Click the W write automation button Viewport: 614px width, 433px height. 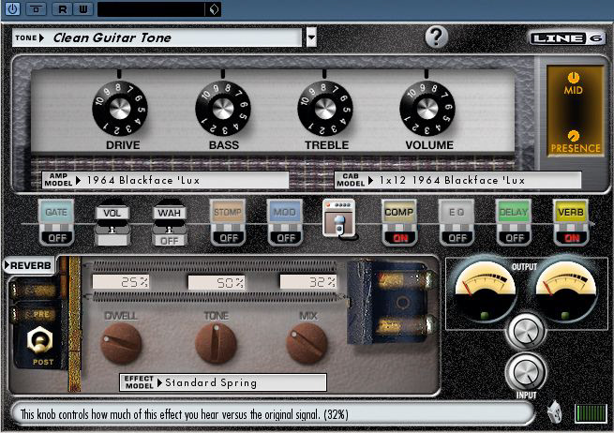pos(83,9)
